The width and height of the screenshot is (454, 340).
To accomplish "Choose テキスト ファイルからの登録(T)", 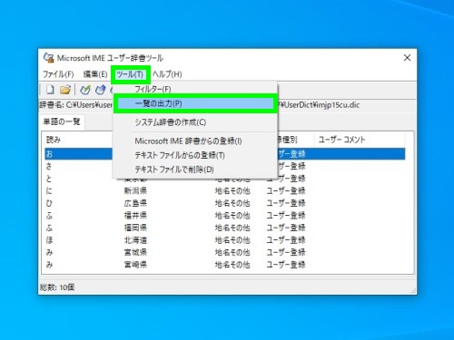I will coord(195,155).
